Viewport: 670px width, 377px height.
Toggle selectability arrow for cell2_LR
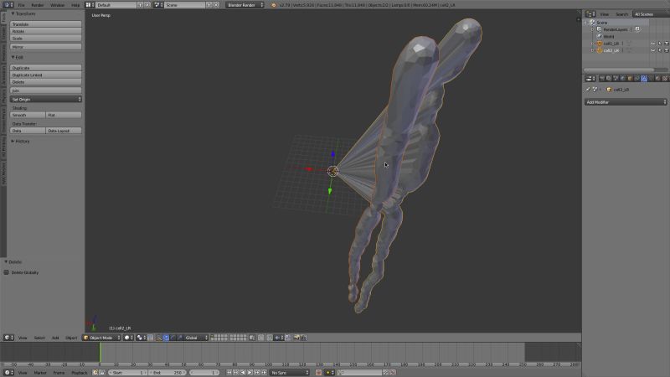660,50
